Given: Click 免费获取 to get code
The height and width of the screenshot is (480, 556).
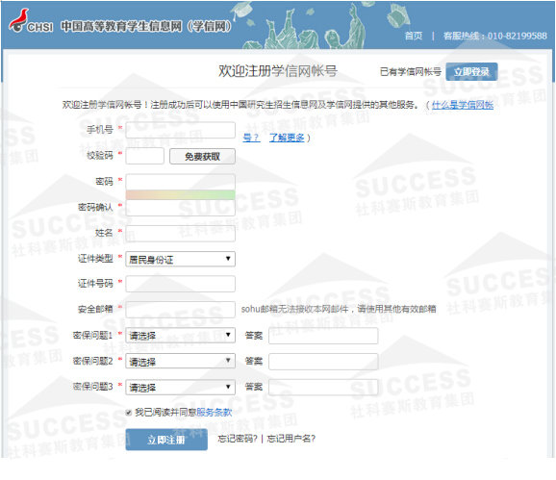Looking at the screenshot, I should point(202,157).
